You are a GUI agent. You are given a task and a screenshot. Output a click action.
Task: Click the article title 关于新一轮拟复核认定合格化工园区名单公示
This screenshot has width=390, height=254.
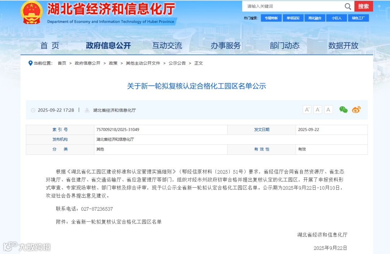coord(196,86)
